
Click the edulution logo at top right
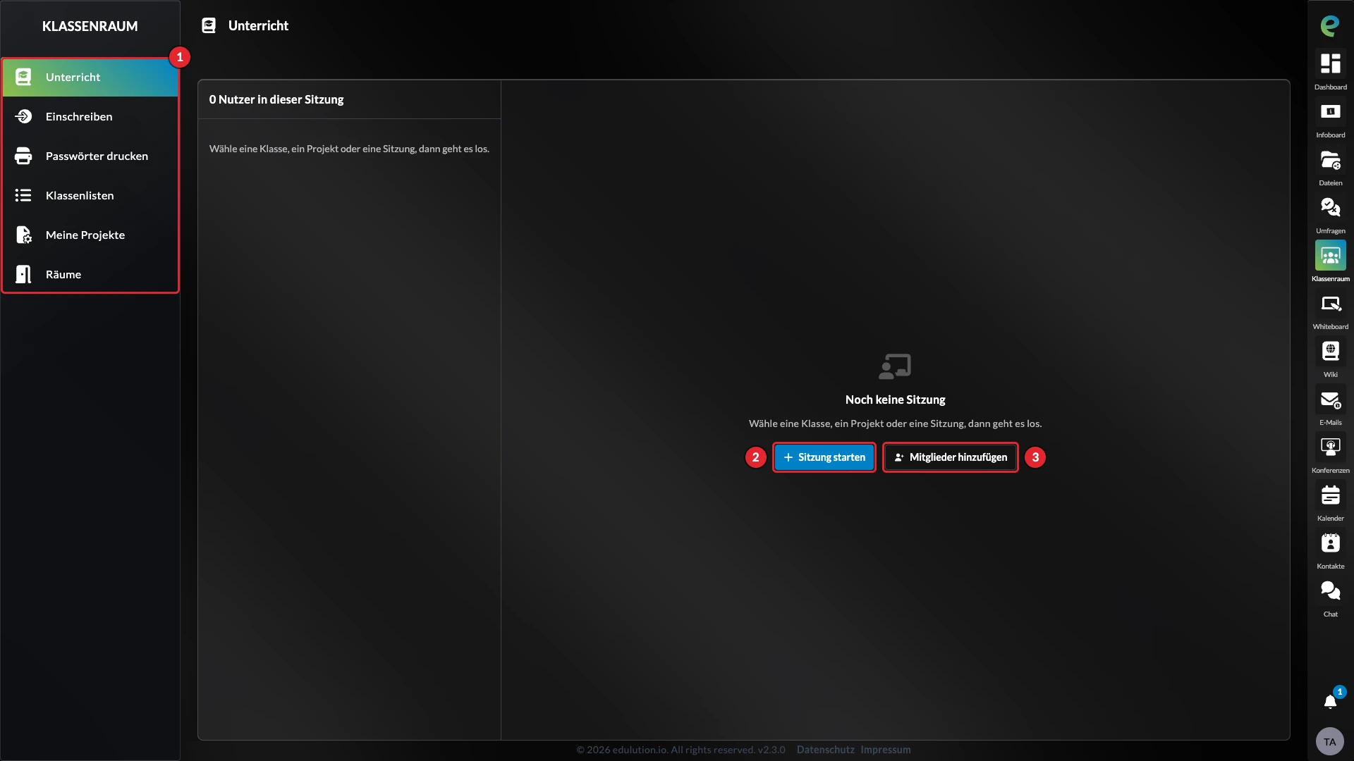click(1330, 25)
